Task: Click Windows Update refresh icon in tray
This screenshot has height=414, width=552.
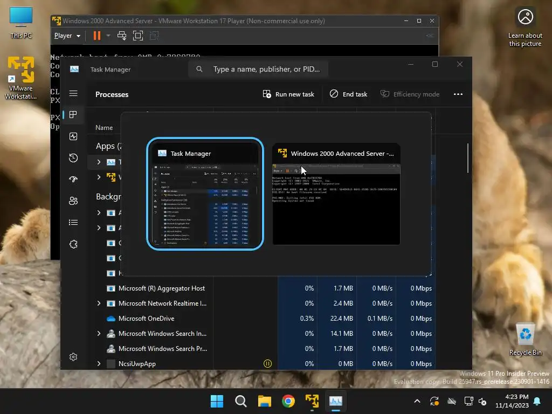Action: (x=434, y=401)
